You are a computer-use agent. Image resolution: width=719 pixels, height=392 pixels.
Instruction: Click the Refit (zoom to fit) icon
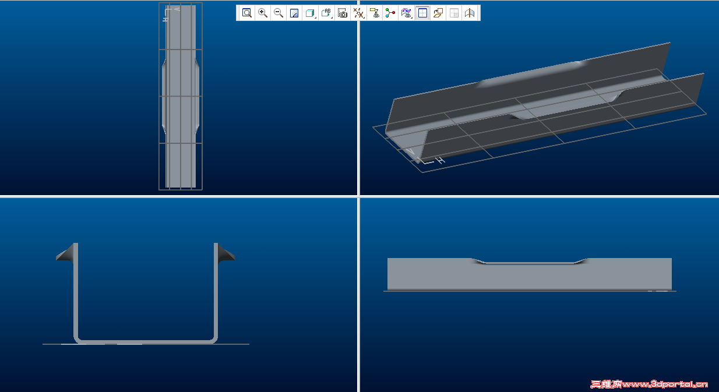tap(247, 13)
